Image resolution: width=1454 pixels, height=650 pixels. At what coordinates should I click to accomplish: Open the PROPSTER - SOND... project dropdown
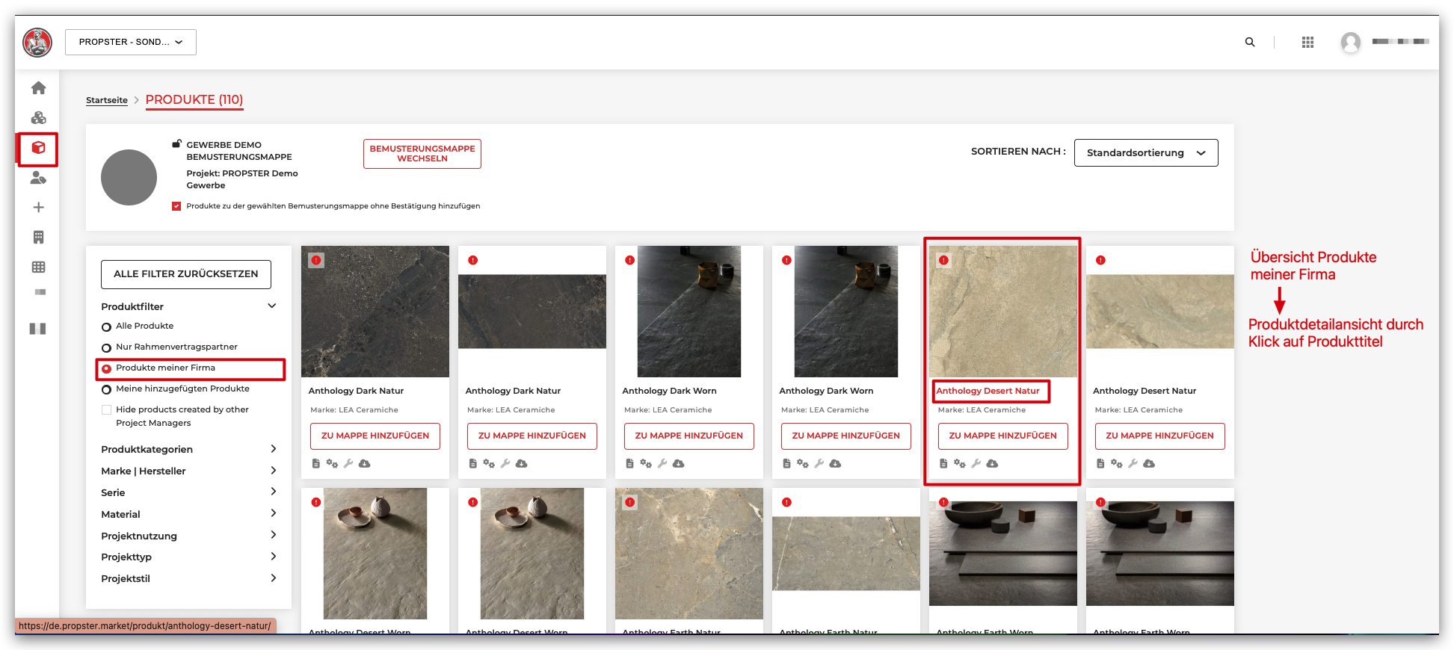point(131,43)
